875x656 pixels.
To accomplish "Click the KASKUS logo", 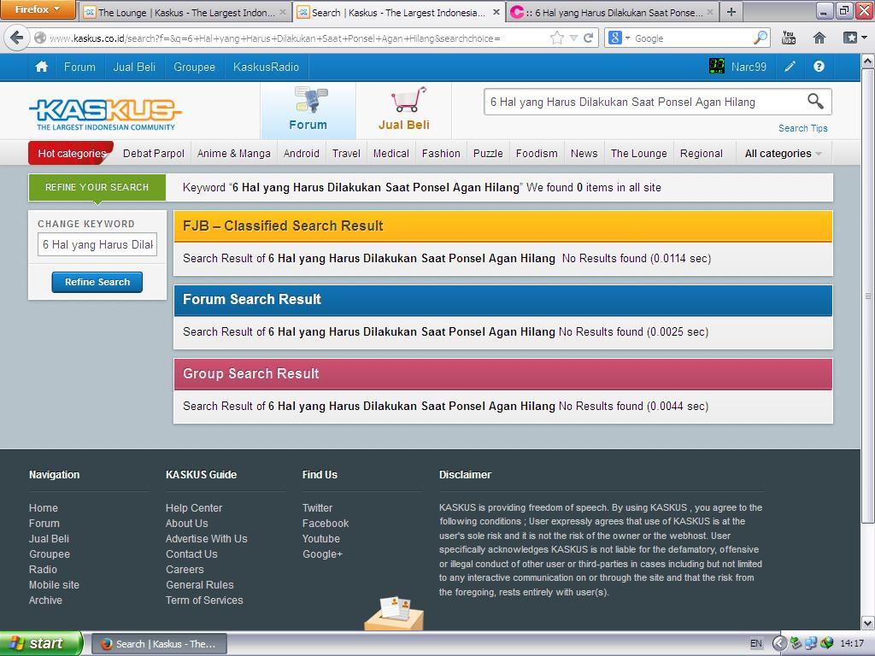I will tap(105, 114).
